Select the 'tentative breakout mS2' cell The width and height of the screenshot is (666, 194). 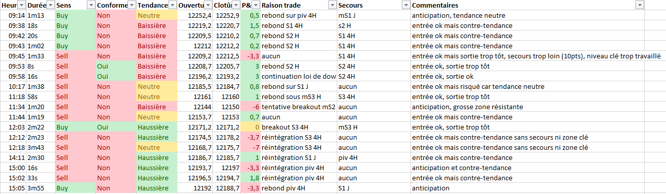[x=299, y=107]
